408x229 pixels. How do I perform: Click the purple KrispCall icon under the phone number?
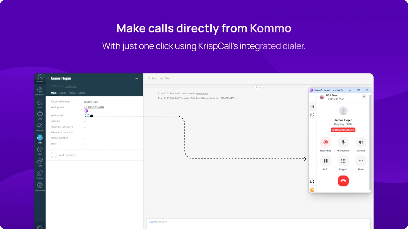(86, 111)
